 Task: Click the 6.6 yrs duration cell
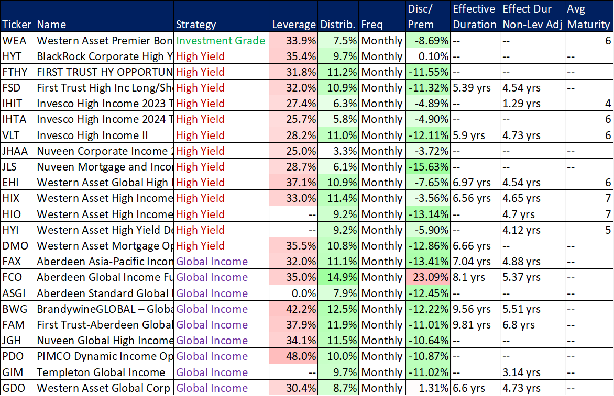tap(475, 388)
